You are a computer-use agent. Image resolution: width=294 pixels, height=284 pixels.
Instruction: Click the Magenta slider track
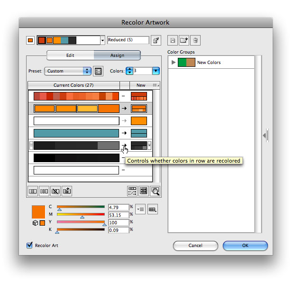[81, 215]
